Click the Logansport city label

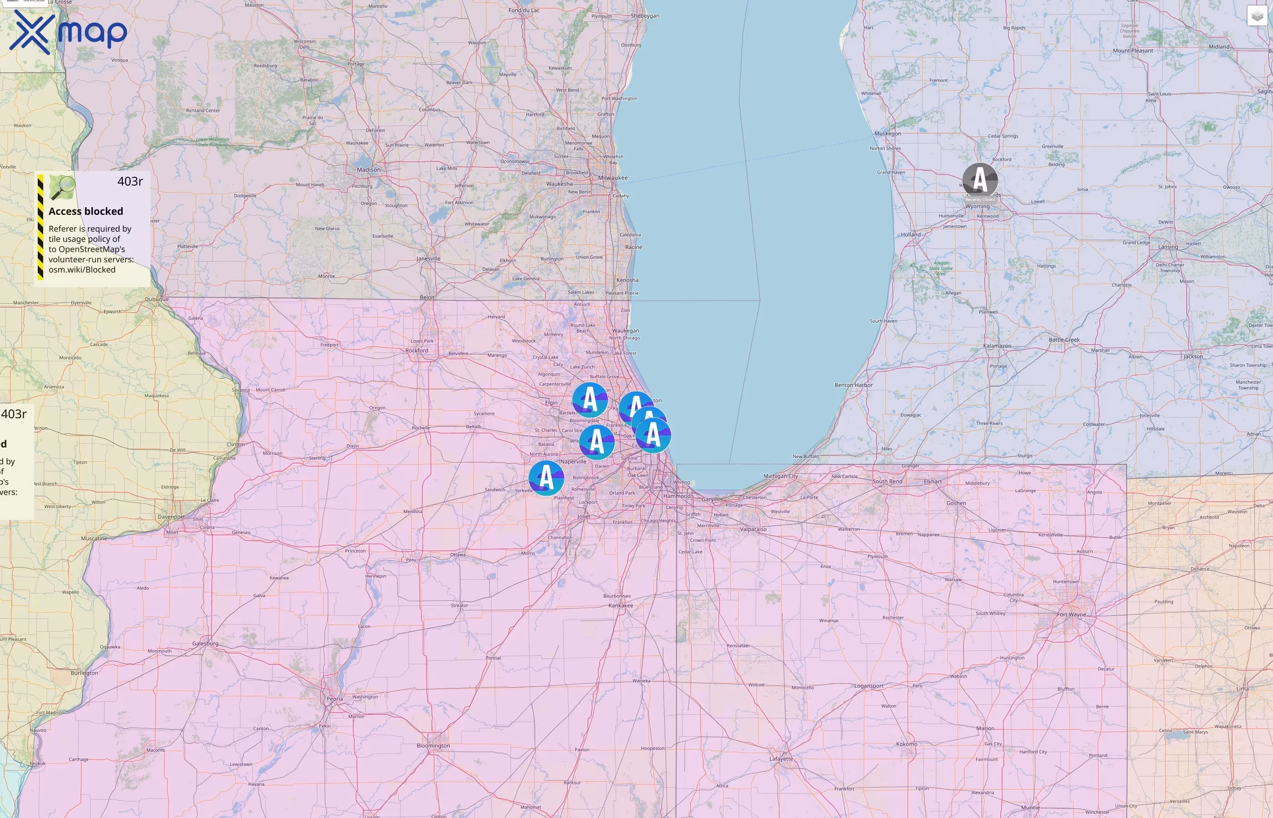(869, 686)
